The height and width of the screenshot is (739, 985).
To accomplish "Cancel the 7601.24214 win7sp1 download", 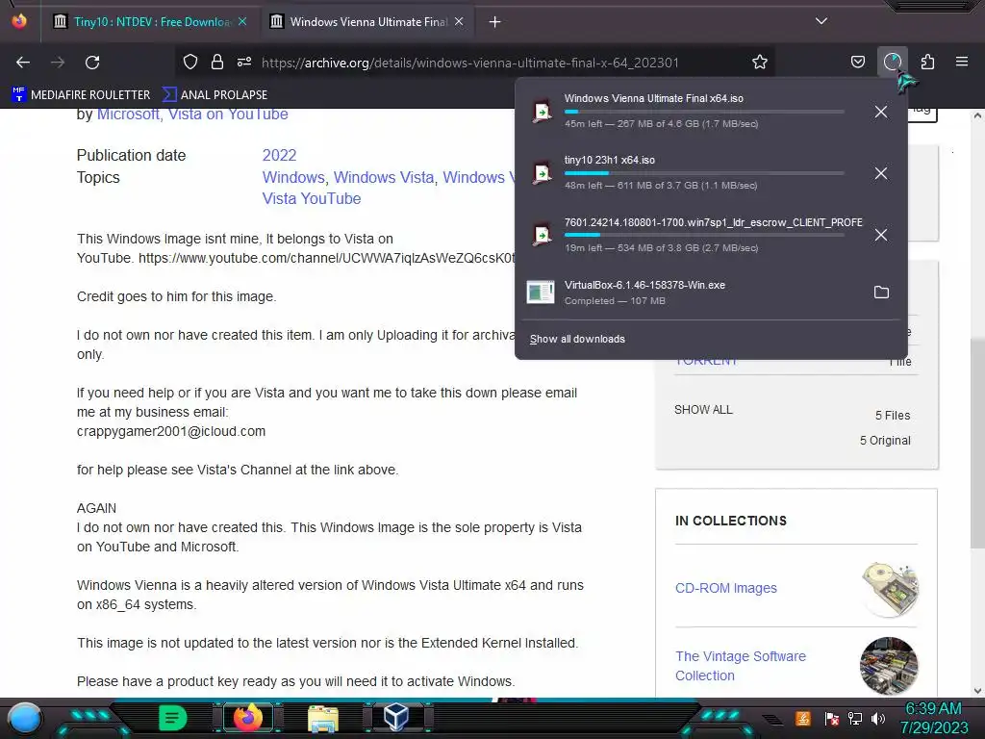I will (x=881, y=235).
